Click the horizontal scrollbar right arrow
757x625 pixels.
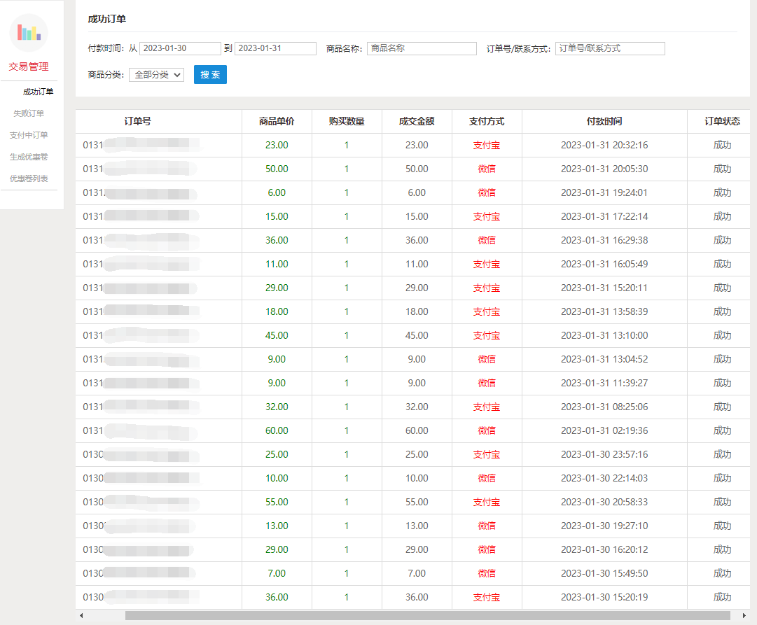click(x=744, y=615)
